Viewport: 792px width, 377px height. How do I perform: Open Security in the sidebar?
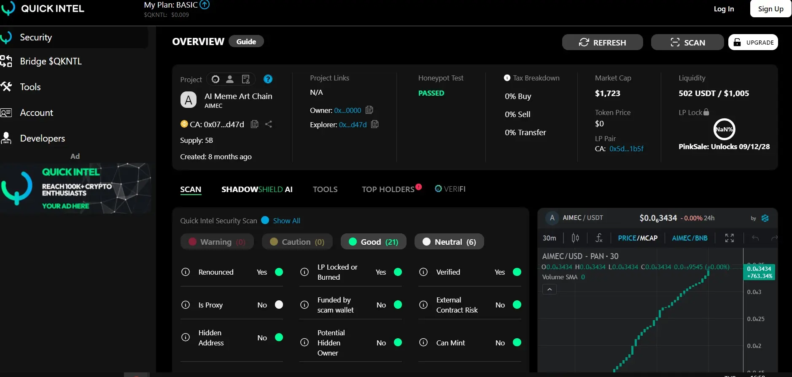tap(74, 37)
